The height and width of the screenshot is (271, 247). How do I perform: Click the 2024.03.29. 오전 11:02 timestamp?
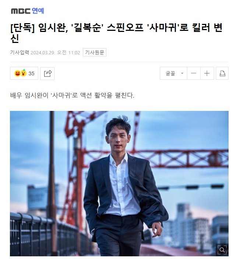[x=55, y=53]
